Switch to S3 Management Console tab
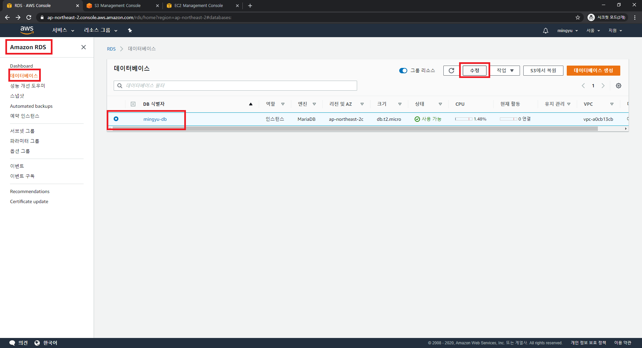Viewport: 642px width, 348px height. pos(123,6)
